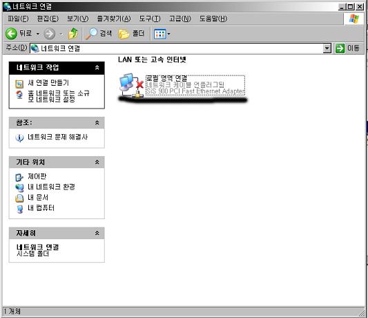Collapse the Network Tasks (네트워크 작업) panel

97,68
